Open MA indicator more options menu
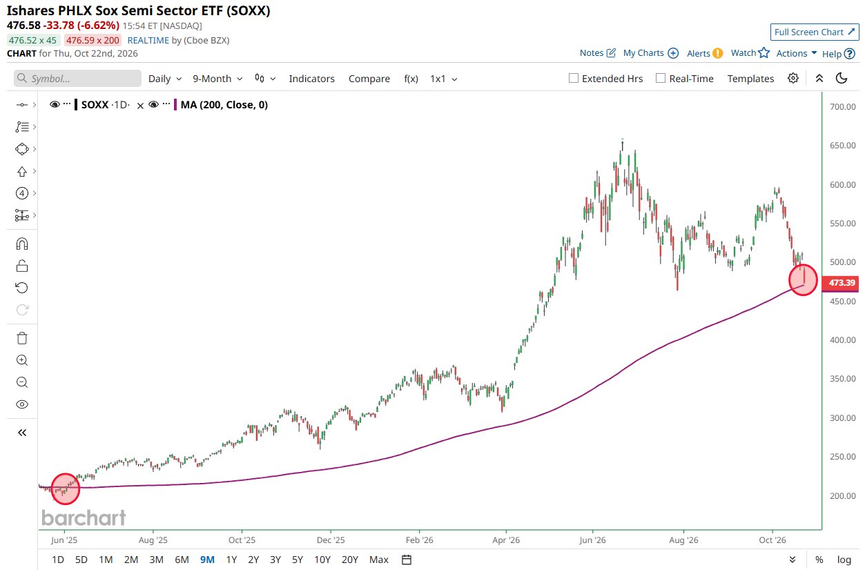865x572 pixels. pyautogui.click(x=166, y=105)
